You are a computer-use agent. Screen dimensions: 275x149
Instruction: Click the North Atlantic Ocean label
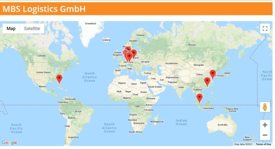click(x=90, y=77)
